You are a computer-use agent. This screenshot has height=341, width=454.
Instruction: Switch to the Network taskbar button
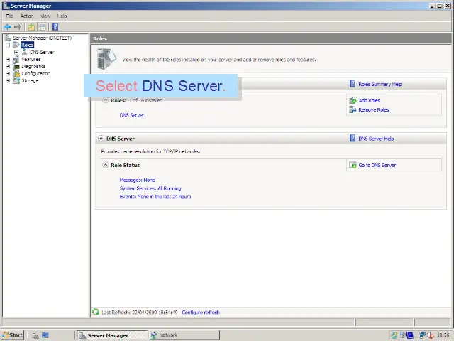tap(184, 335)
